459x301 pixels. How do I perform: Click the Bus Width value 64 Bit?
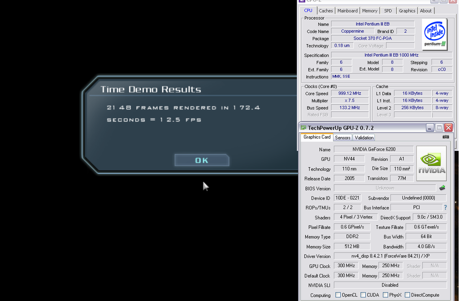tap(426, 236)
